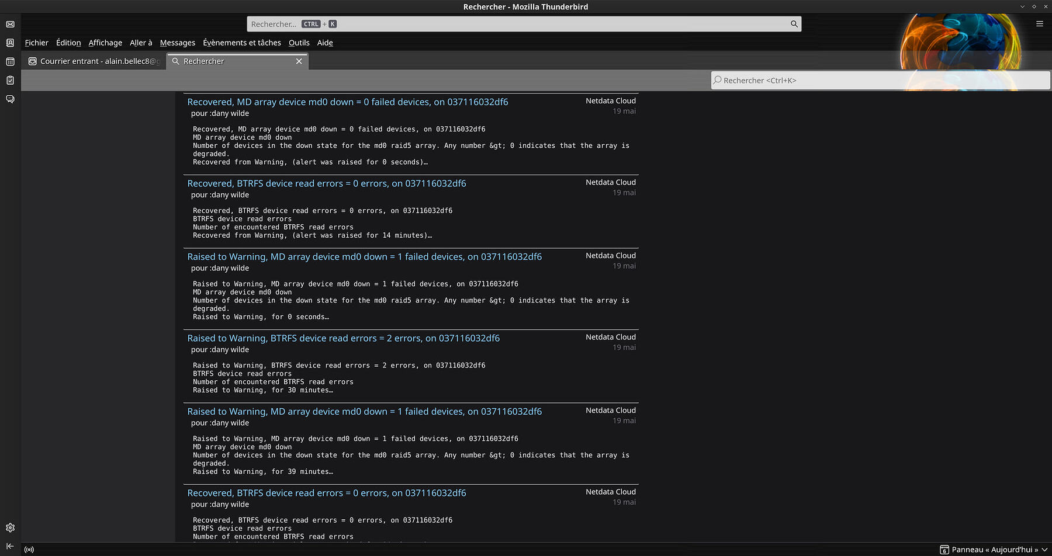The height and width of the screenshot is (556, 1052).
Task: Click text 'Raised to Warning, for 30 minutes…'
Action: pyautogui.click(x=263, y=390)
